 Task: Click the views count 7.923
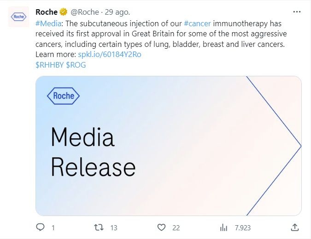[243, 228]
